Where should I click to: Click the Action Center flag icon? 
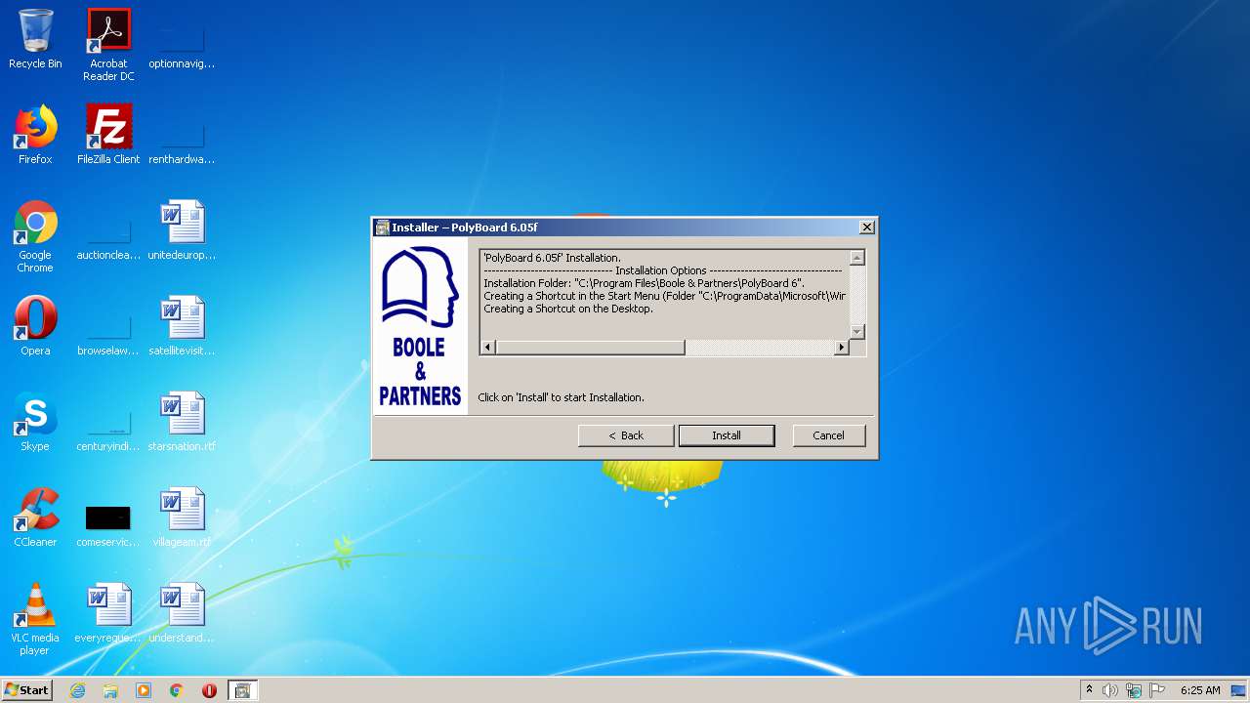(x=1157, y=690)
